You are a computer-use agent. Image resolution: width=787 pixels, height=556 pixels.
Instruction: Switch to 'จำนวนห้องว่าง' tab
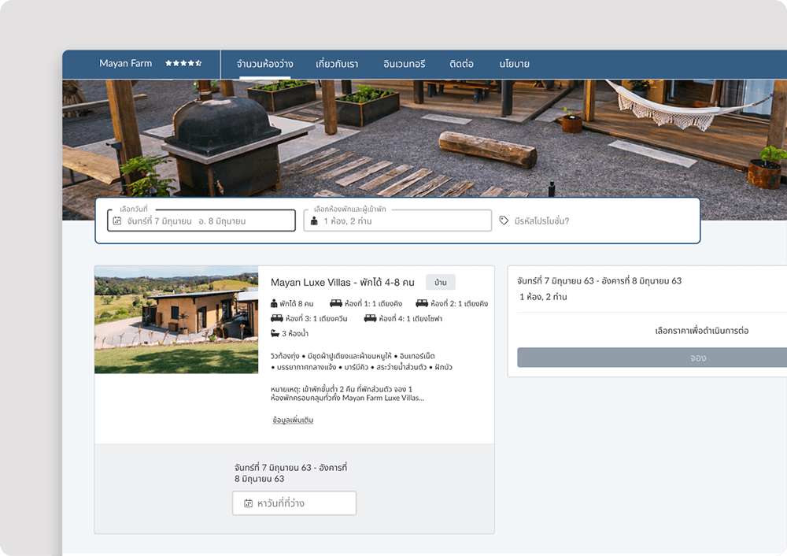pos(264,64)
